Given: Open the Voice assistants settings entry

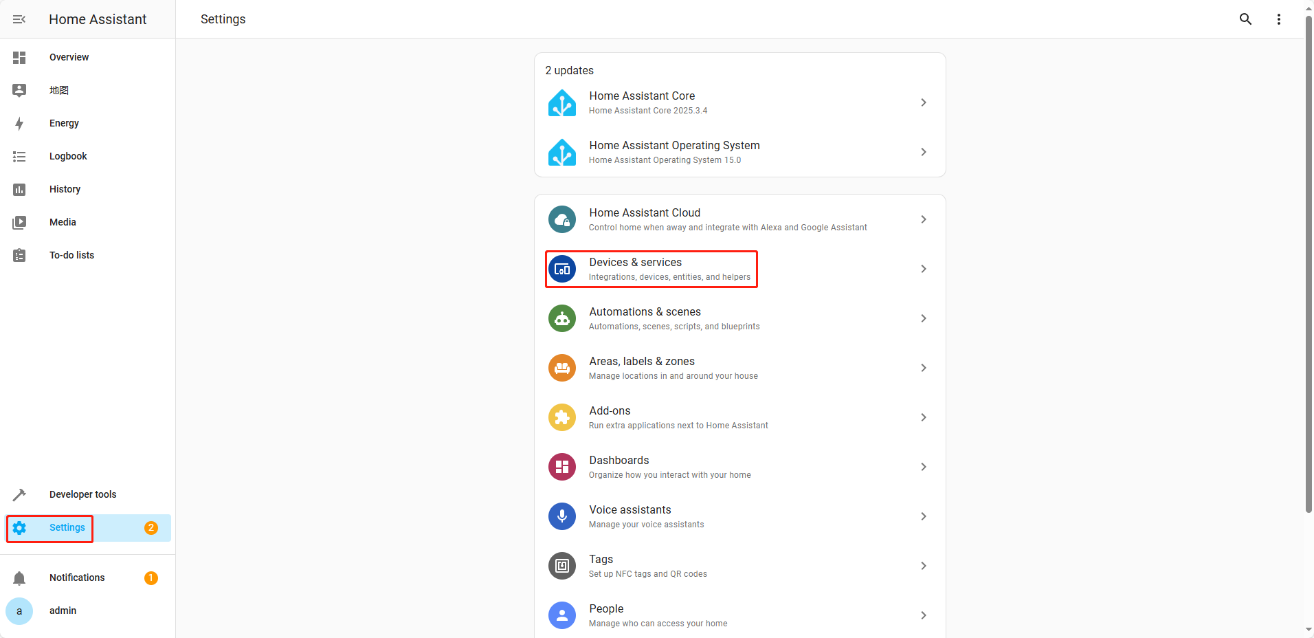Looking at the screenshot, I should click(739, 517).
